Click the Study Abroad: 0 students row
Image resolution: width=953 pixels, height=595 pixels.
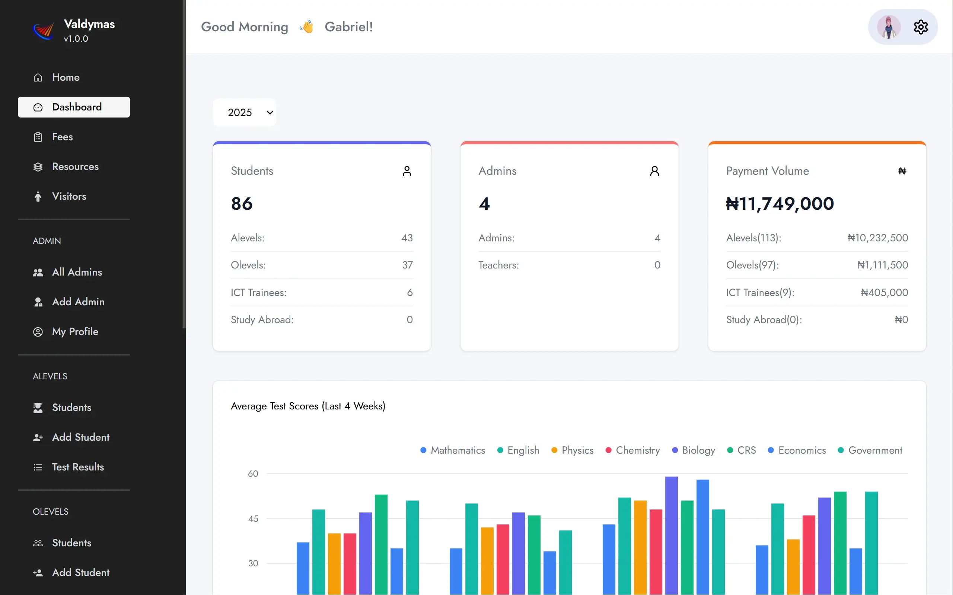click(322, 320)
